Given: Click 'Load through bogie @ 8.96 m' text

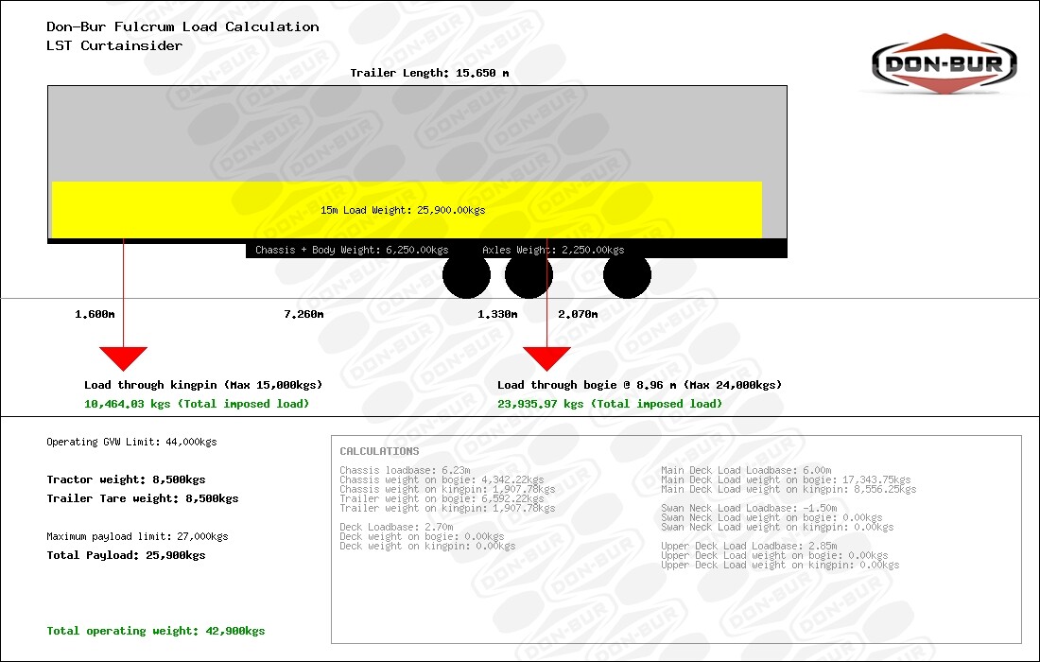Looking at the screenshot, I should [587, 386].
